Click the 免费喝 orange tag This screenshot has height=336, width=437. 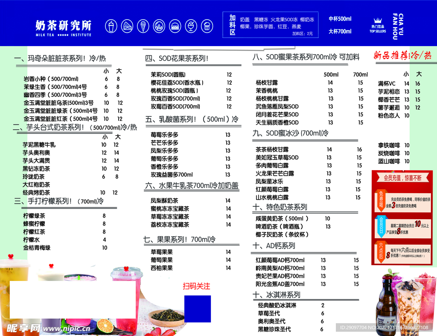tap(381, 200)
